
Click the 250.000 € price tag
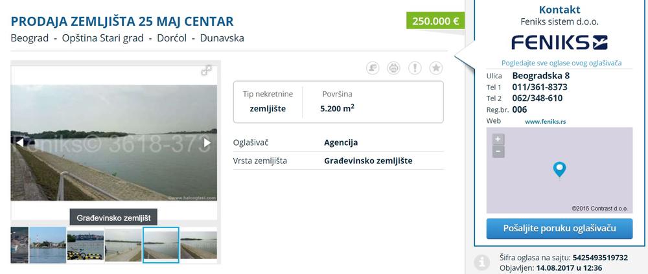tap(435, 21)
